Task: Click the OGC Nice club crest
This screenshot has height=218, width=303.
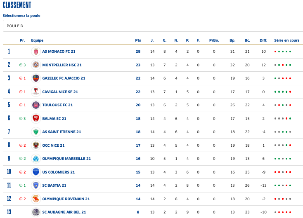Action: click(x=36, y=145)
